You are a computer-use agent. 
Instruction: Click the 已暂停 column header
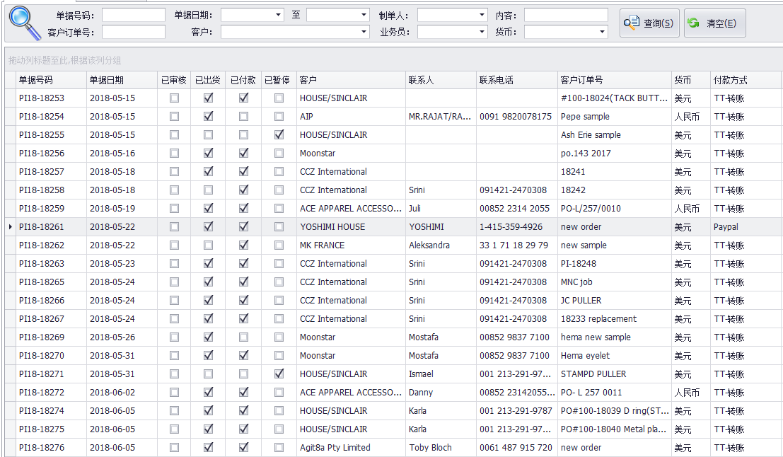click(x=279, y=80)
